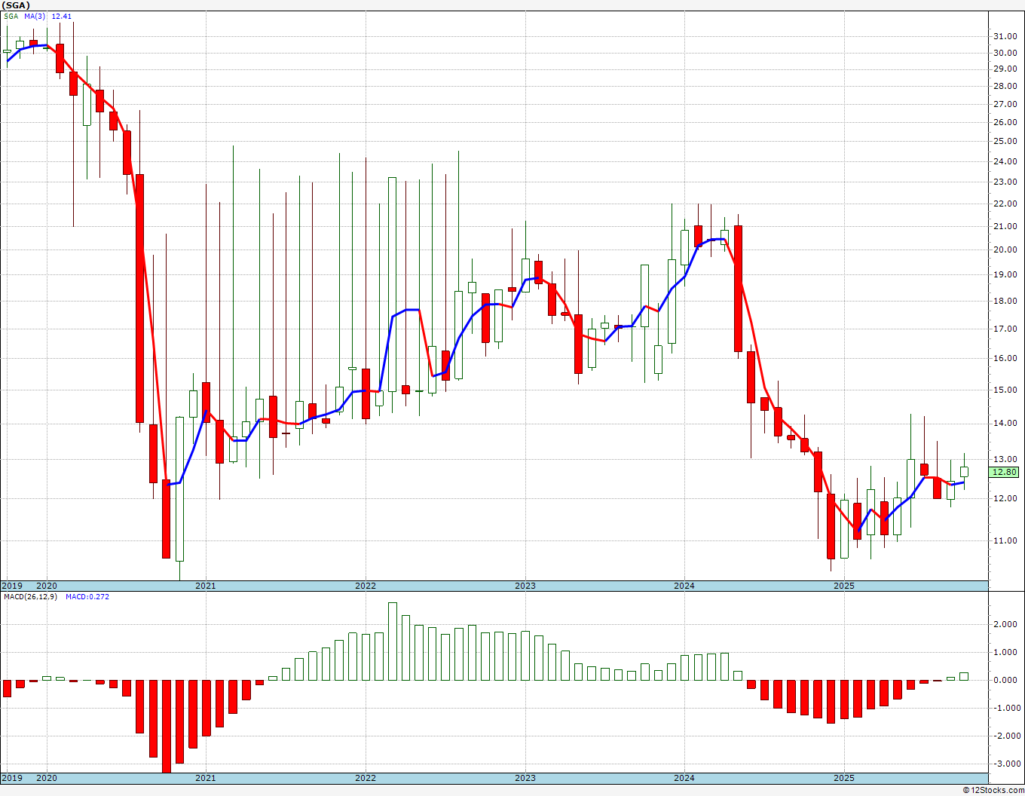Viewport: 1025px width, 796px height.
Task: Click the 24.00 price axis label
Action: pos(1005,161)
